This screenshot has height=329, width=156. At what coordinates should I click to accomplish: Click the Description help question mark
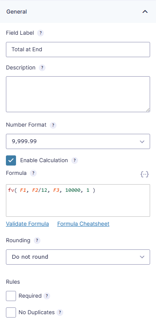(42, 68)
